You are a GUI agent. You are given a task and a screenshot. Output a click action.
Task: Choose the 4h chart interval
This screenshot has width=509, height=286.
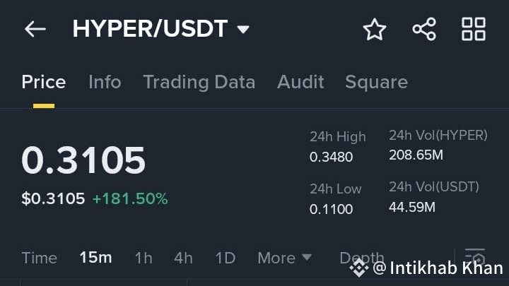pyautogui.click(x=183, y=258)
